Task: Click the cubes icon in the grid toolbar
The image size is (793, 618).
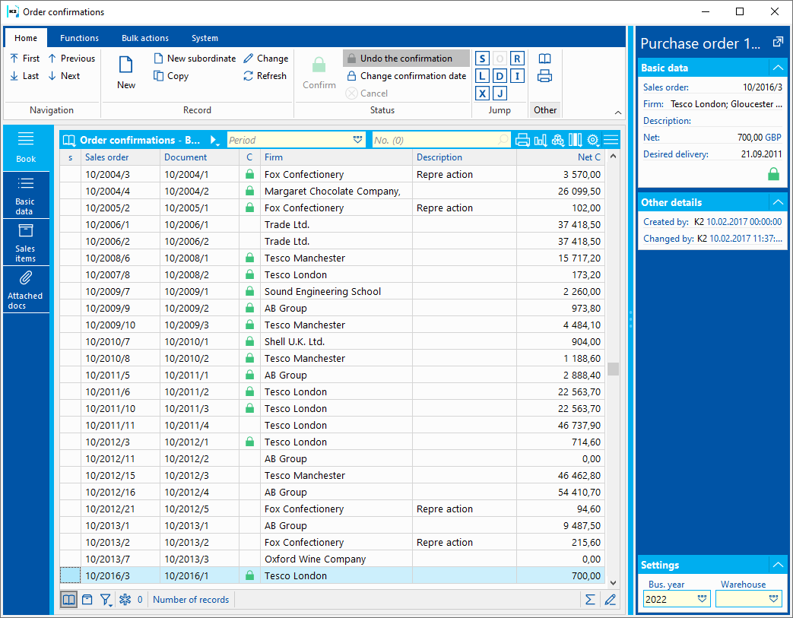Action: pyautogui.click(x=558, y=140)
